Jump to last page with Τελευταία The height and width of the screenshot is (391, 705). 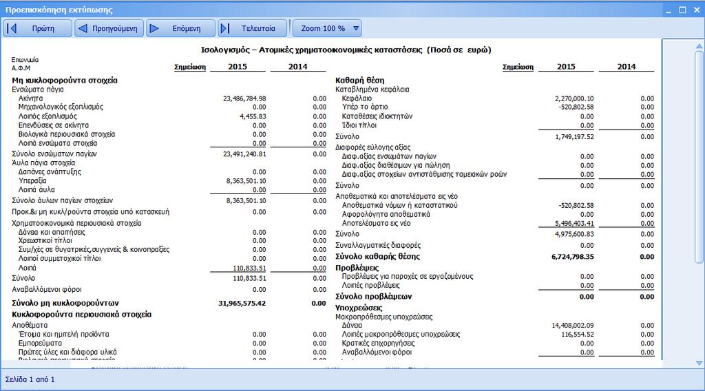(252, 28)
